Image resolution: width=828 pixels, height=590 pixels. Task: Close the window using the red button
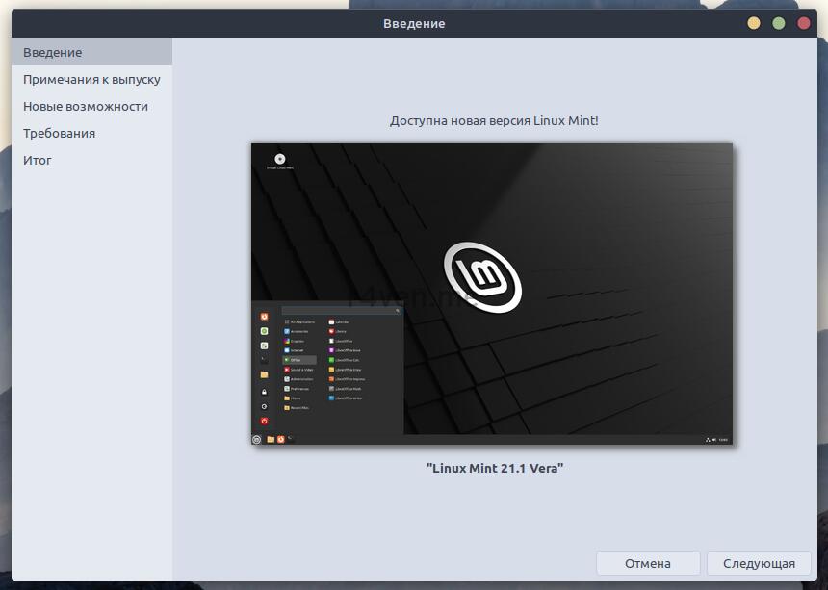804,23
